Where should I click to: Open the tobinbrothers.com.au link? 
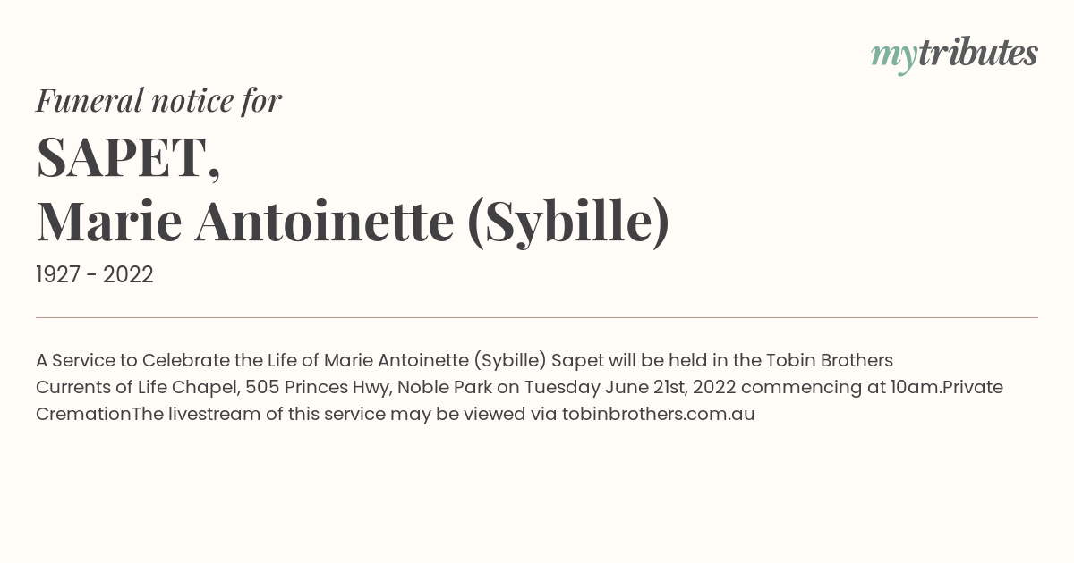click(x=659, y=414)
